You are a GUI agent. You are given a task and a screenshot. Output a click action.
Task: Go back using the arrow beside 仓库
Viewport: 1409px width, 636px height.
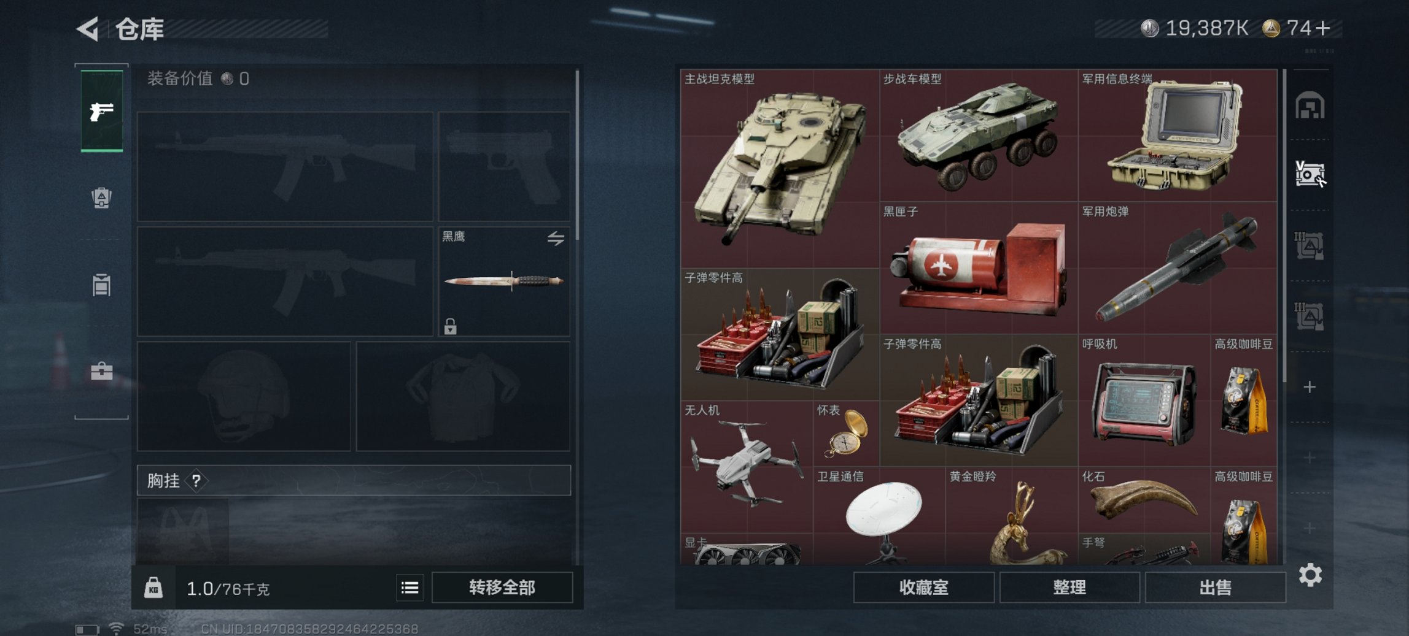tap(88, 29)
